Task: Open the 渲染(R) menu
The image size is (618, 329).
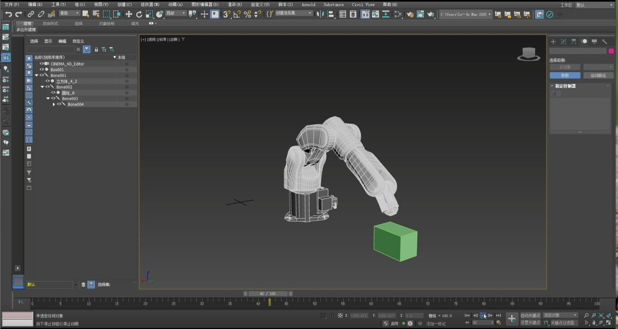Action: [235, 5]
